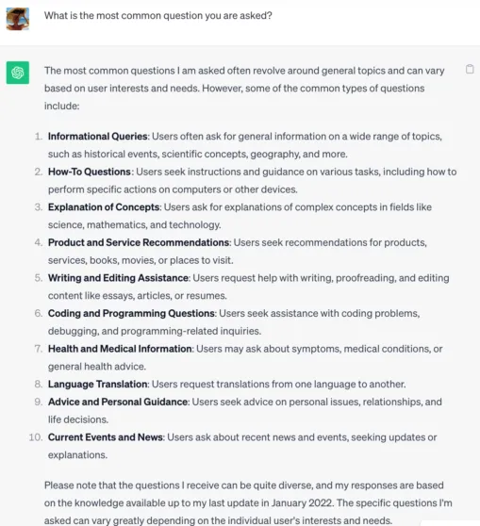Click the text "debugging, and programming-related inquiries"

[x=155, y=331]
